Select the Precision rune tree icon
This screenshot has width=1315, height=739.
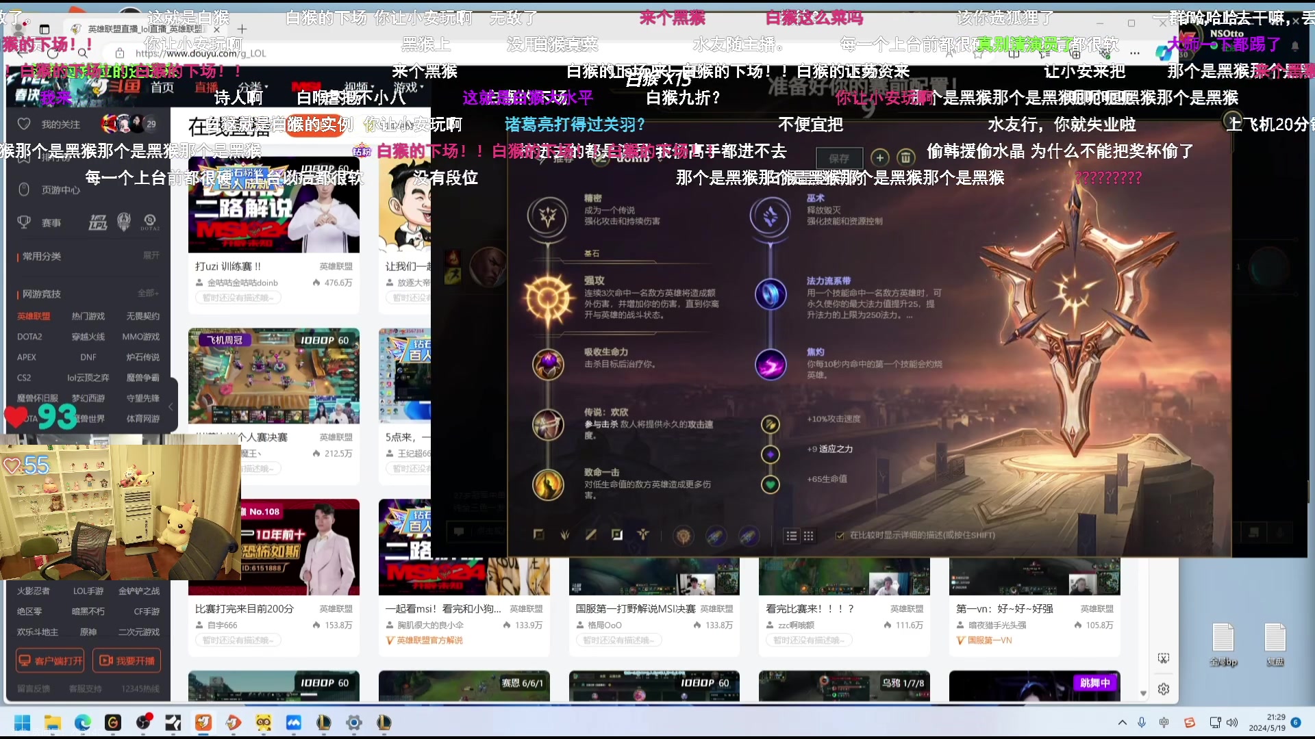click(547, 216)
